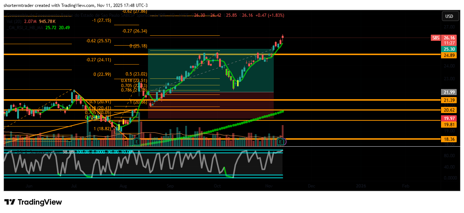Image resolution: width=464 pixels, height=213 pixels.
Task: Click the 19.81 orange price label
Action: [449, 125]
